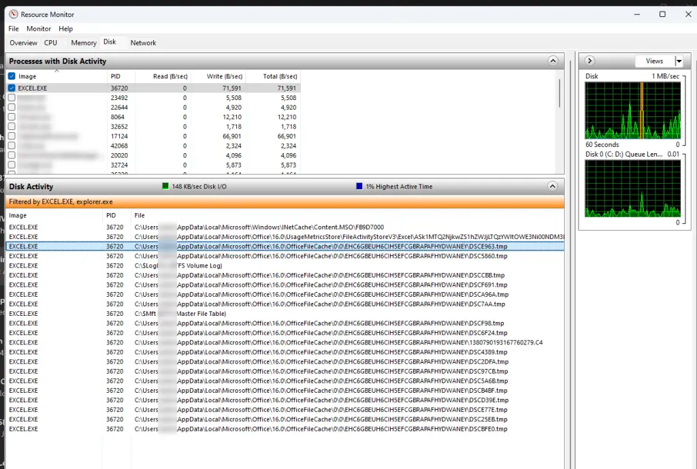
Task: Collapse the graphs pane with arrow button
Action: coord(590,61)
